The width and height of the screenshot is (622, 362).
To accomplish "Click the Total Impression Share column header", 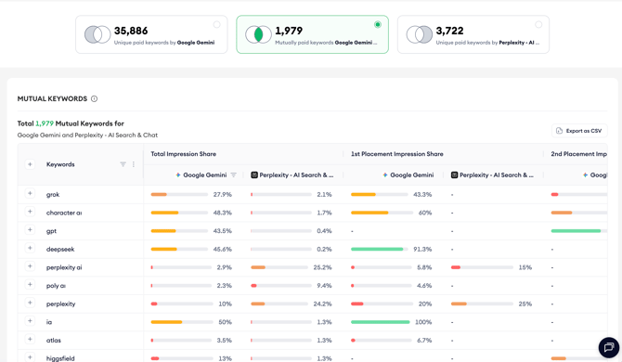I will (183, 154).
